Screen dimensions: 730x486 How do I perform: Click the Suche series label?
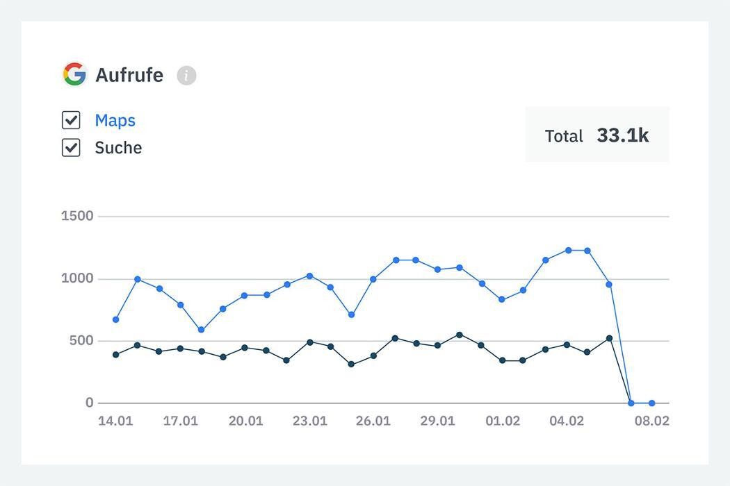coord(118,148)
